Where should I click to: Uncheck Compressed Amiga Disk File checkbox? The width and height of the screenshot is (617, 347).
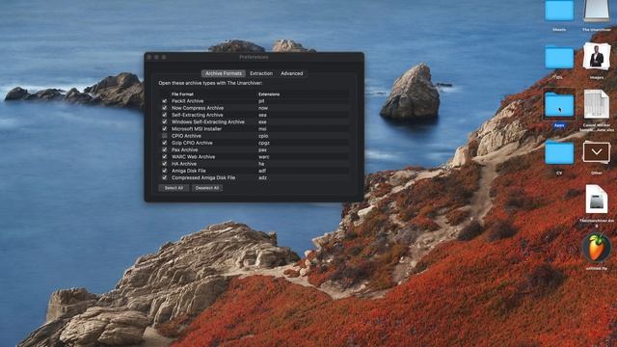[165, 177]
